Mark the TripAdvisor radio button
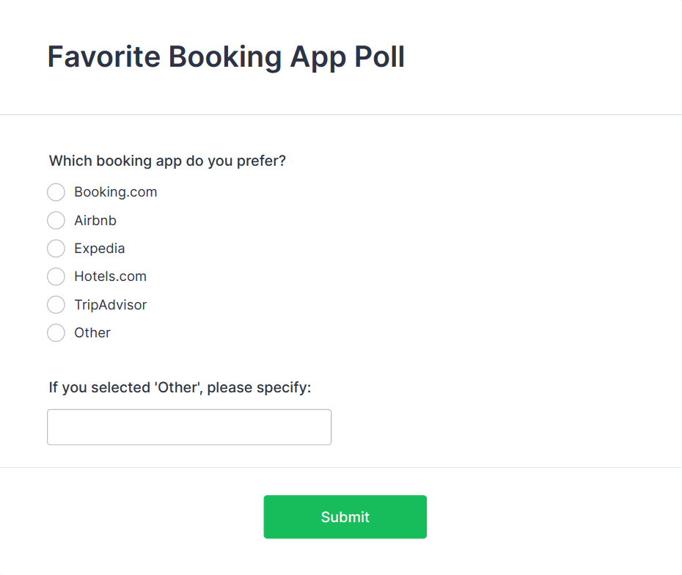Viewport: 682px width, 575px height. (56, 304)
